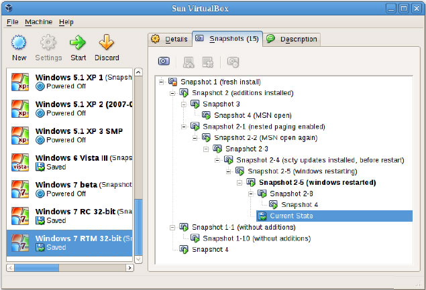The width and height of the screenshot is (426, 290).
Task: Switch to the Details tab
Action: coord(170,40)
